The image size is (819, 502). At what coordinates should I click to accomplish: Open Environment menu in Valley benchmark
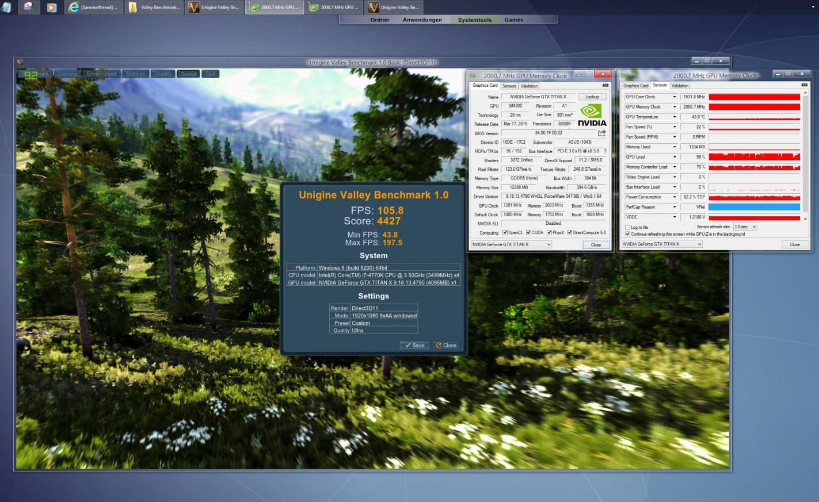pos(102,74)
